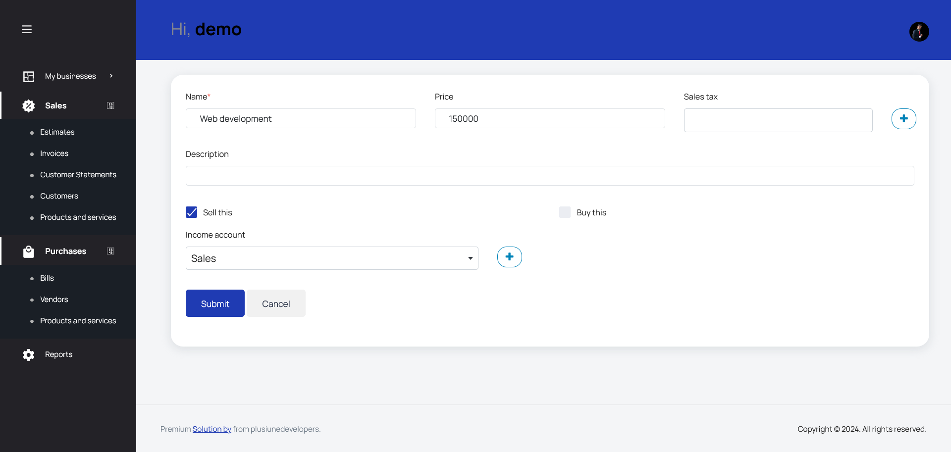The width and height of the screenshot is (951, 452).
Task: Enable the Buy this checkbox
Action: (565, 212)
